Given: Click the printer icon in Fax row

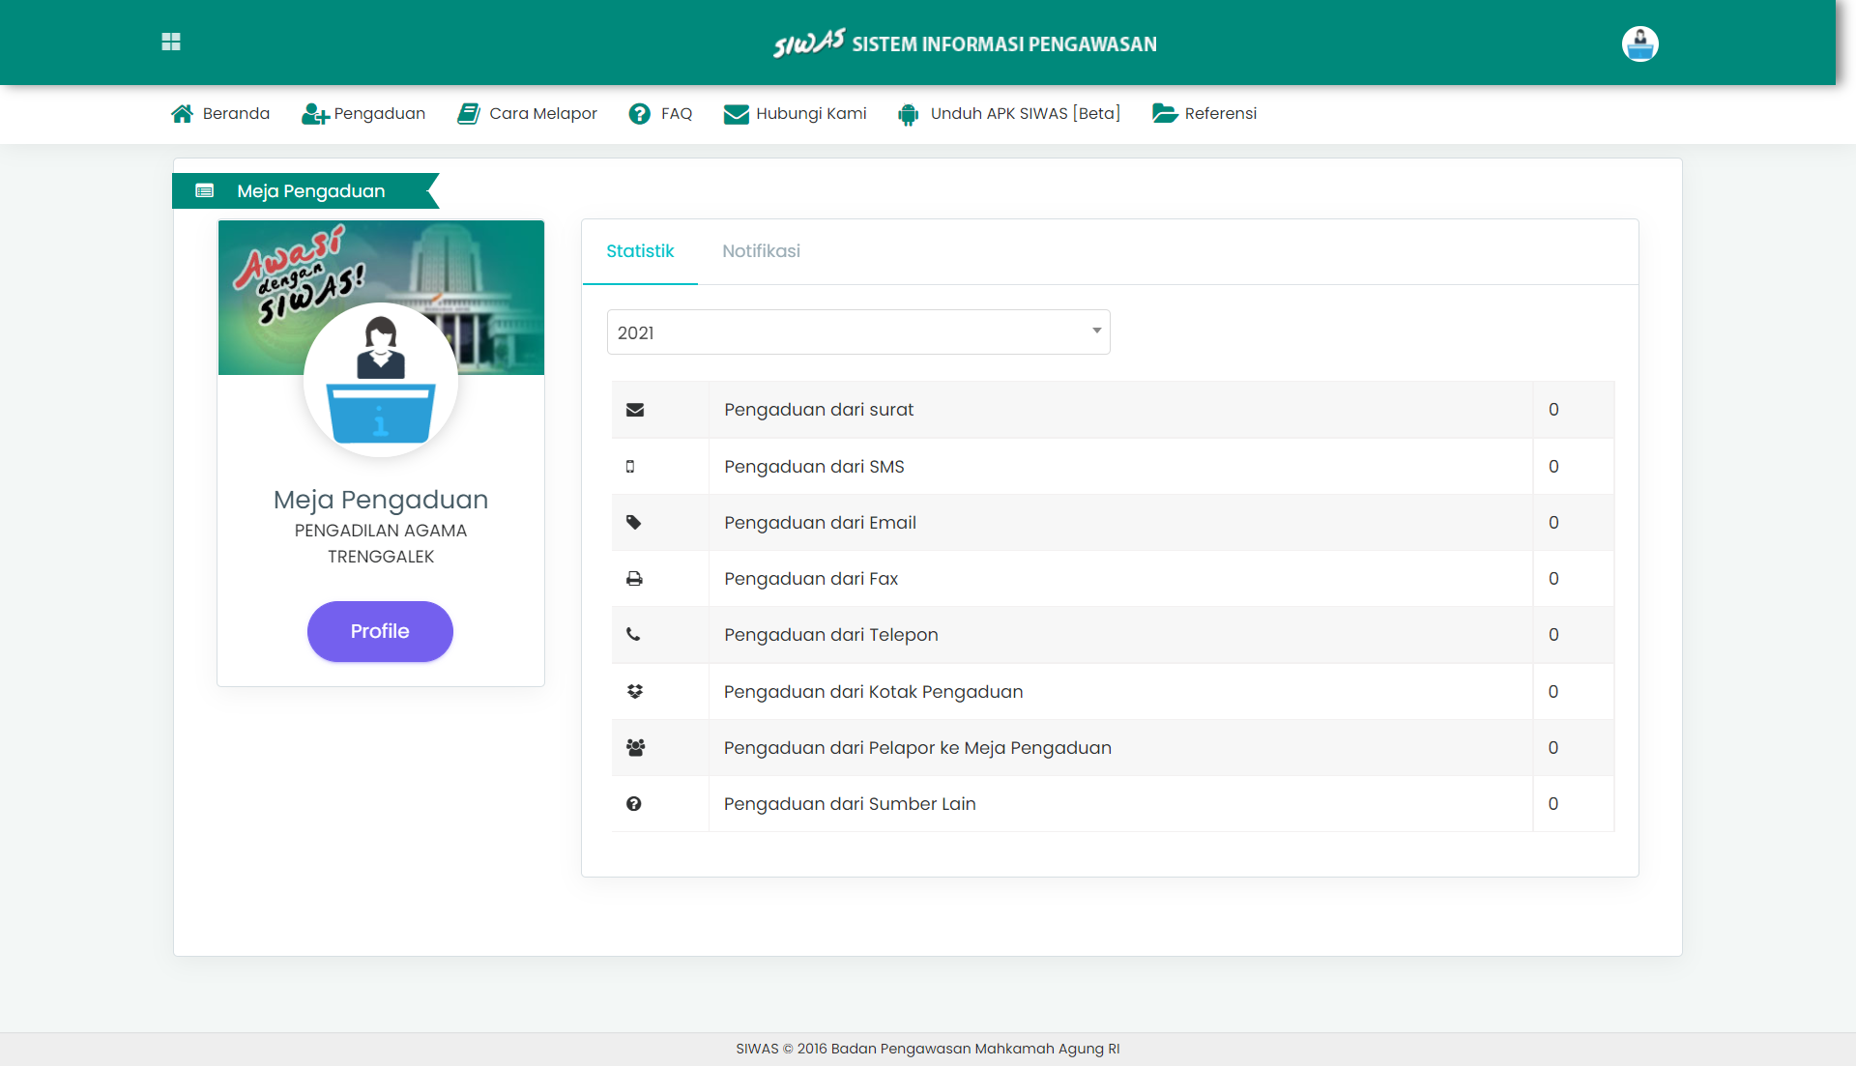Looking at the screenshot, I should point(634,579).
